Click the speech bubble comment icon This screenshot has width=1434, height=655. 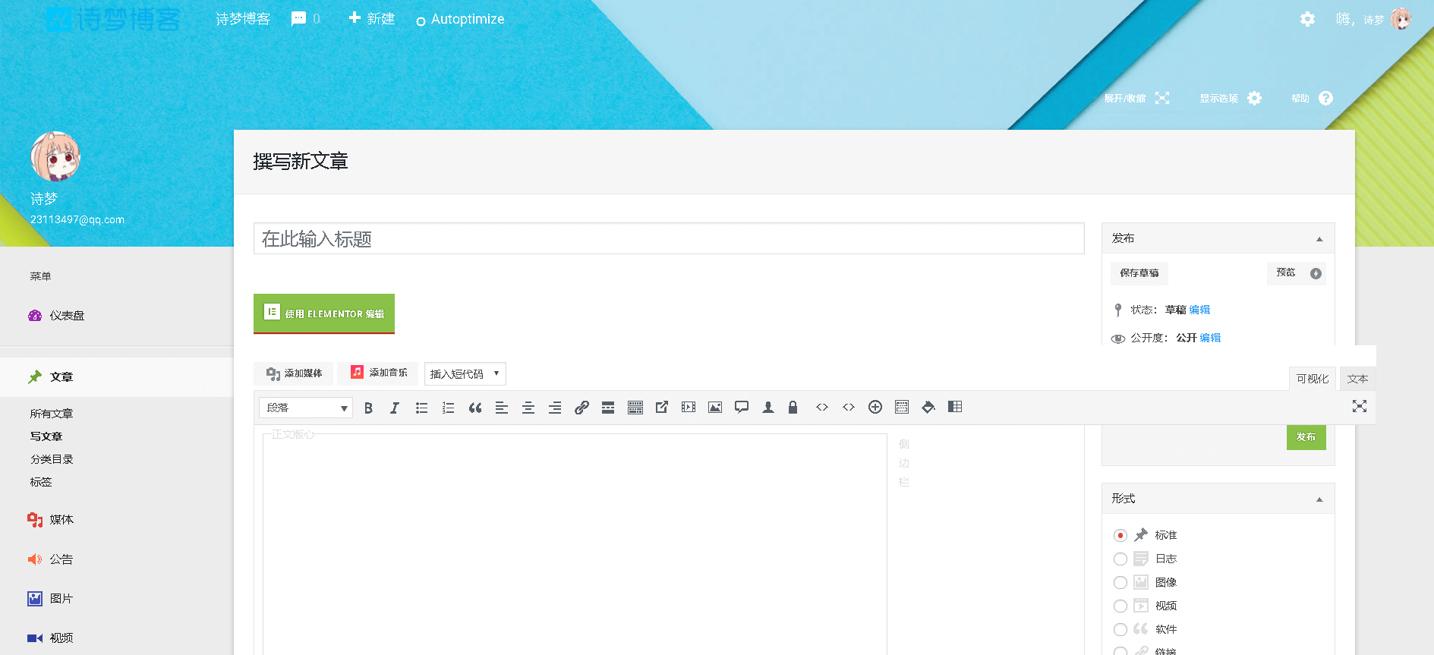(x=742, y=408)
